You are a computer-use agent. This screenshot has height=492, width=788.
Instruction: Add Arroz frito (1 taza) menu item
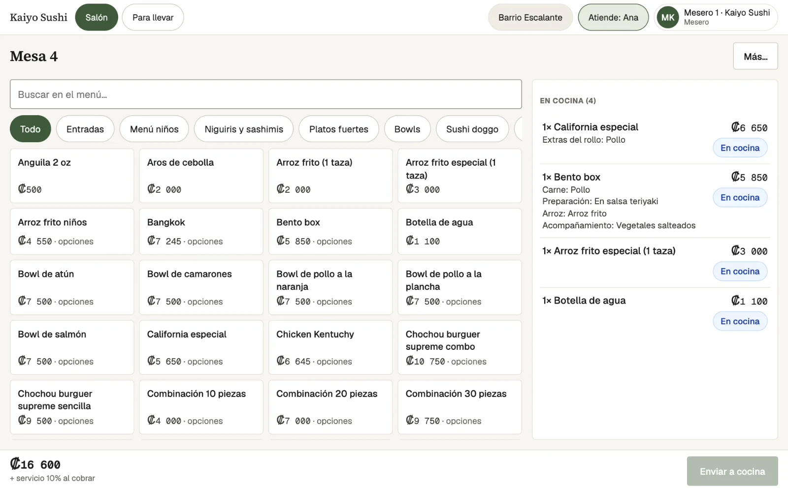(330, 176)
